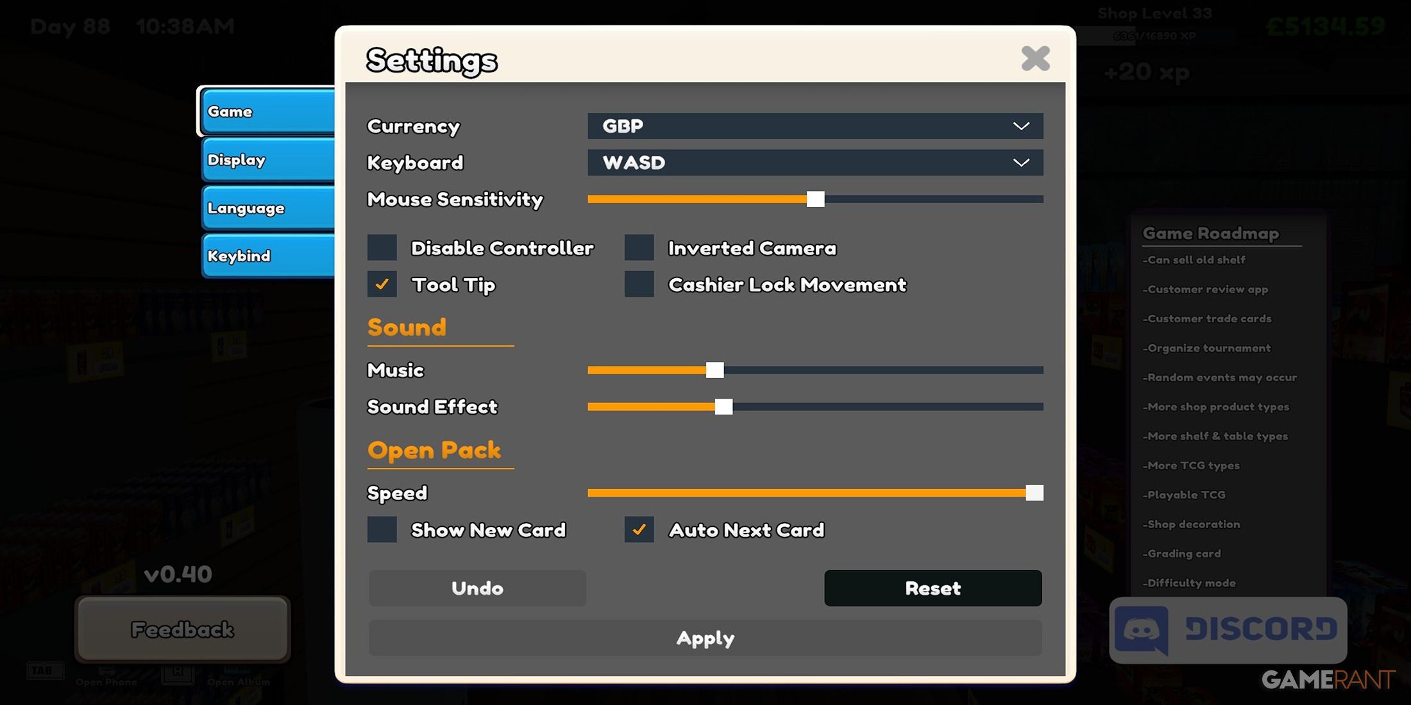
Task: Click the Reset button
Action: (x=933, y=588)
